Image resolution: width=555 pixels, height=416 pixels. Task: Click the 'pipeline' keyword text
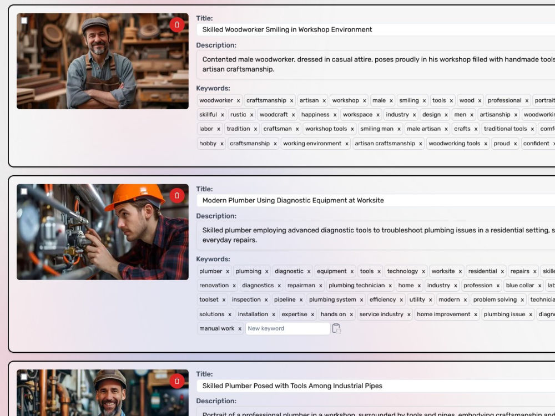pyautogui.click(x=285, y=300)
